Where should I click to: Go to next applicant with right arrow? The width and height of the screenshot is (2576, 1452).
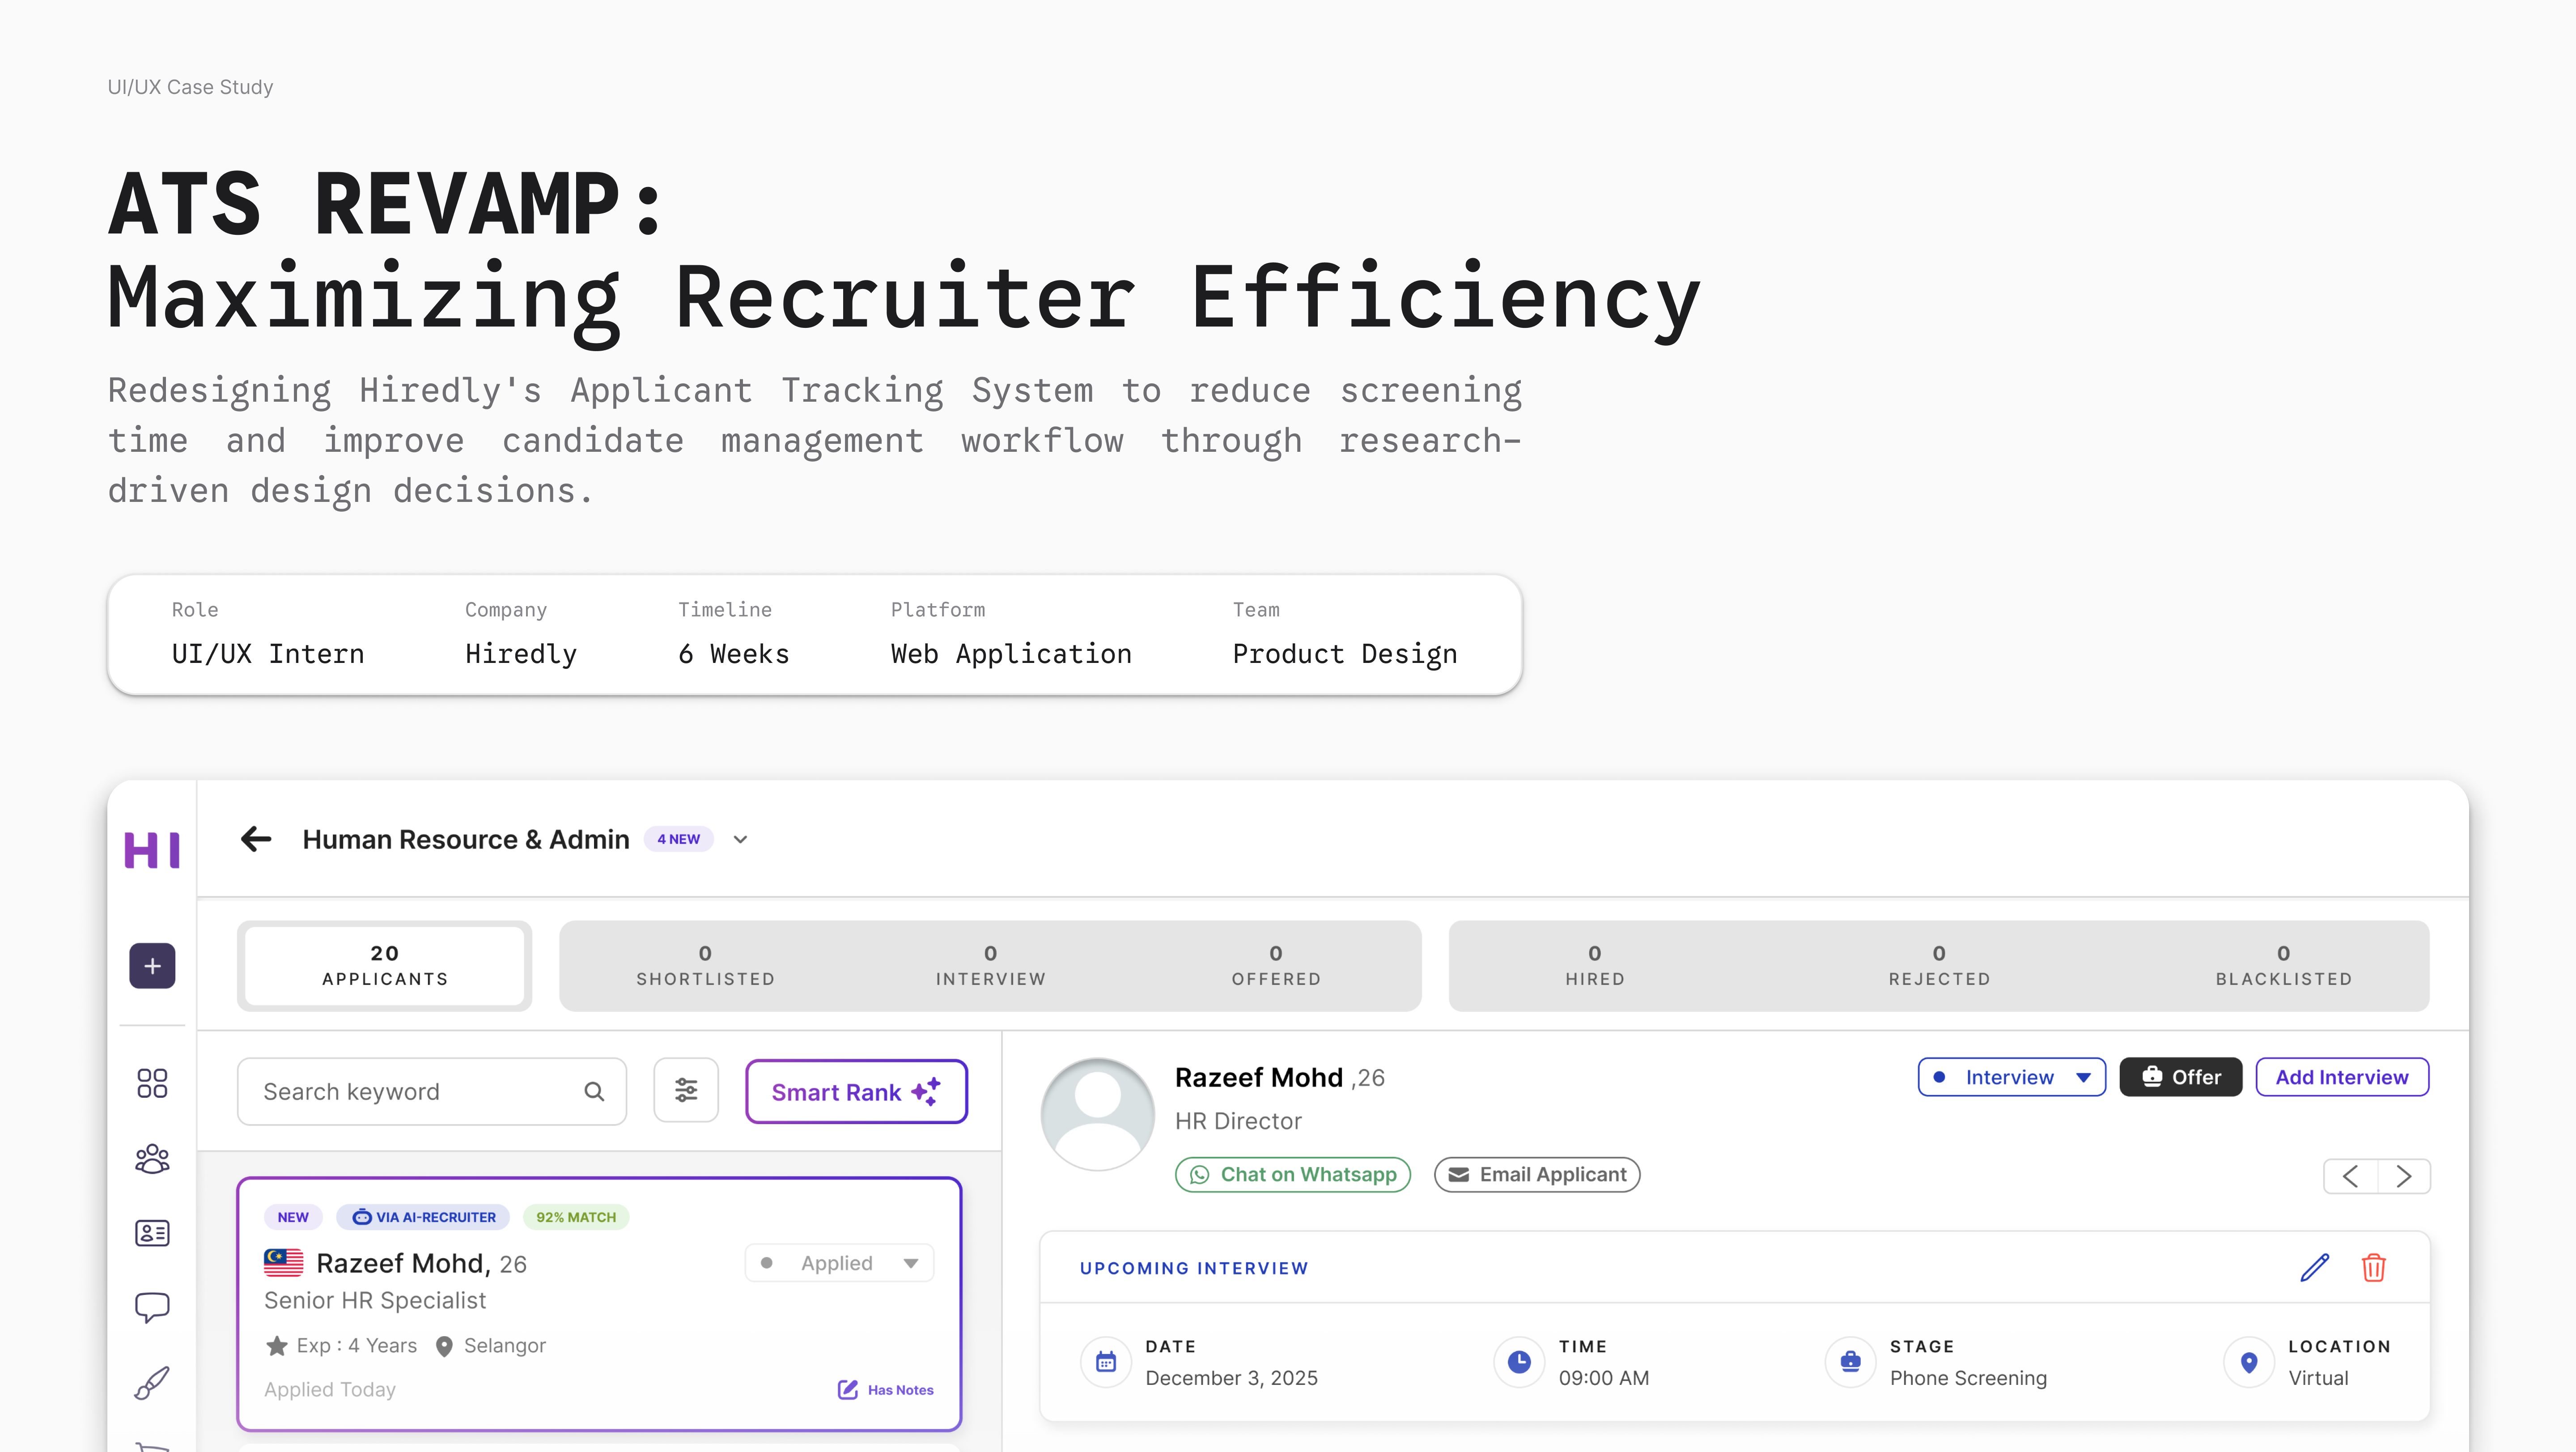2404,1176
